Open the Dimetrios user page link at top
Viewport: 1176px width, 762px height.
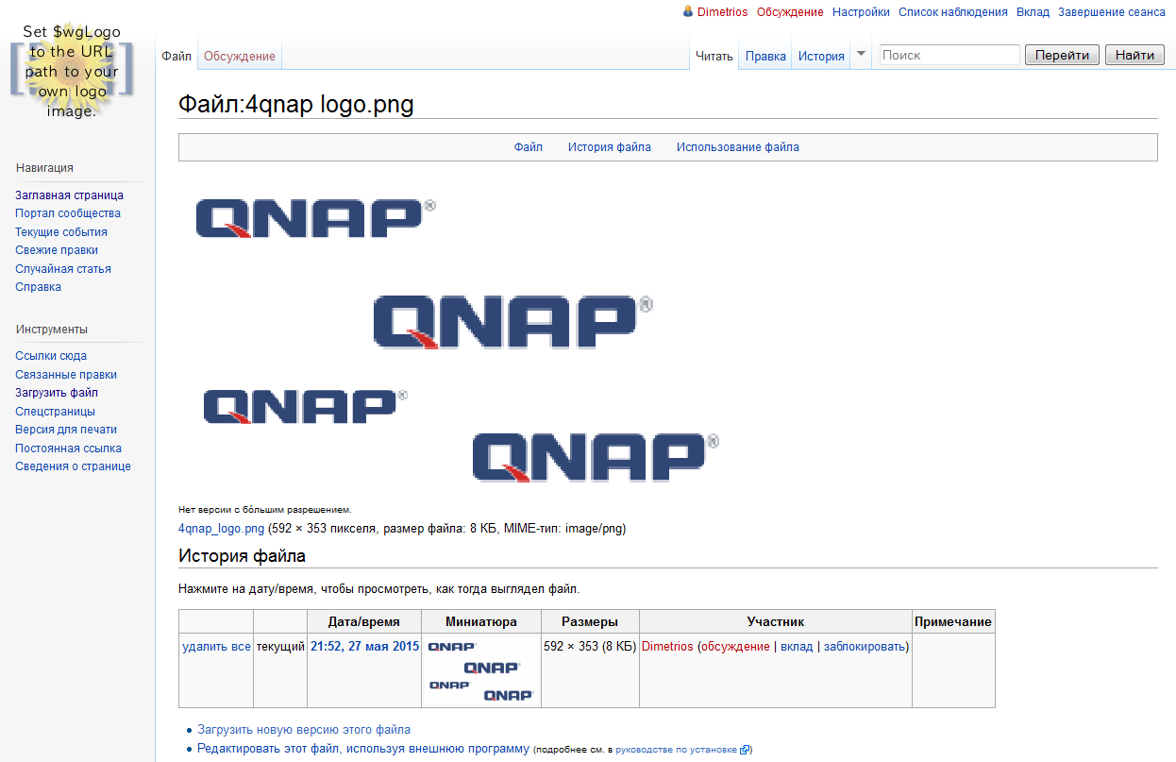click(722, 12)
